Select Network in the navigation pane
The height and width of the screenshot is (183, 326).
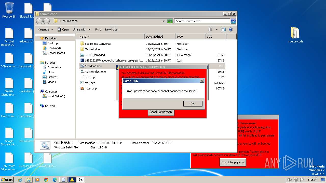pyautogui.click(x=50, y=106)
